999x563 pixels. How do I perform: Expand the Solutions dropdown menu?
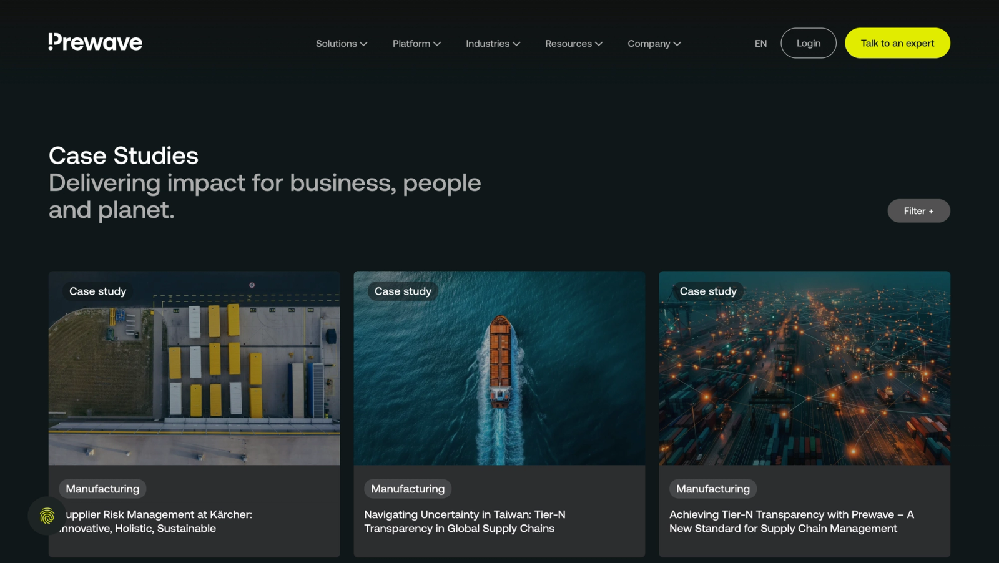tap(342, 44)
